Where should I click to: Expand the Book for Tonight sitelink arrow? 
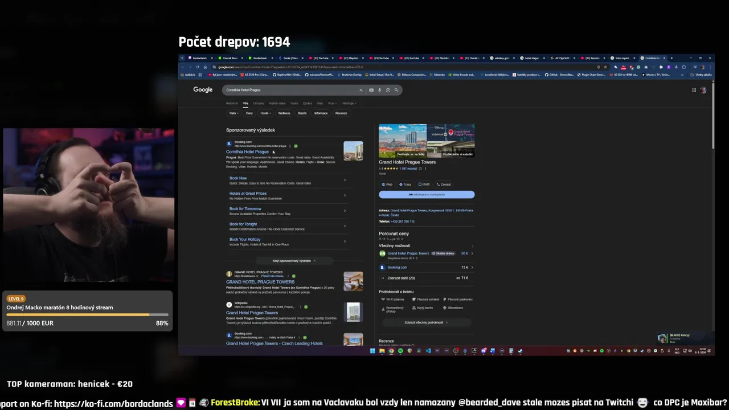tap(345, 226)
